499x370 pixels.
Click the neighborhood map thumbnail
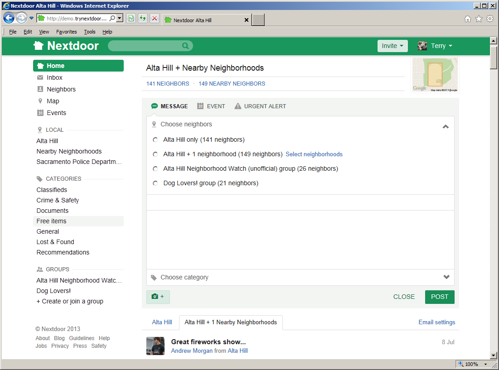click(435, 75)
